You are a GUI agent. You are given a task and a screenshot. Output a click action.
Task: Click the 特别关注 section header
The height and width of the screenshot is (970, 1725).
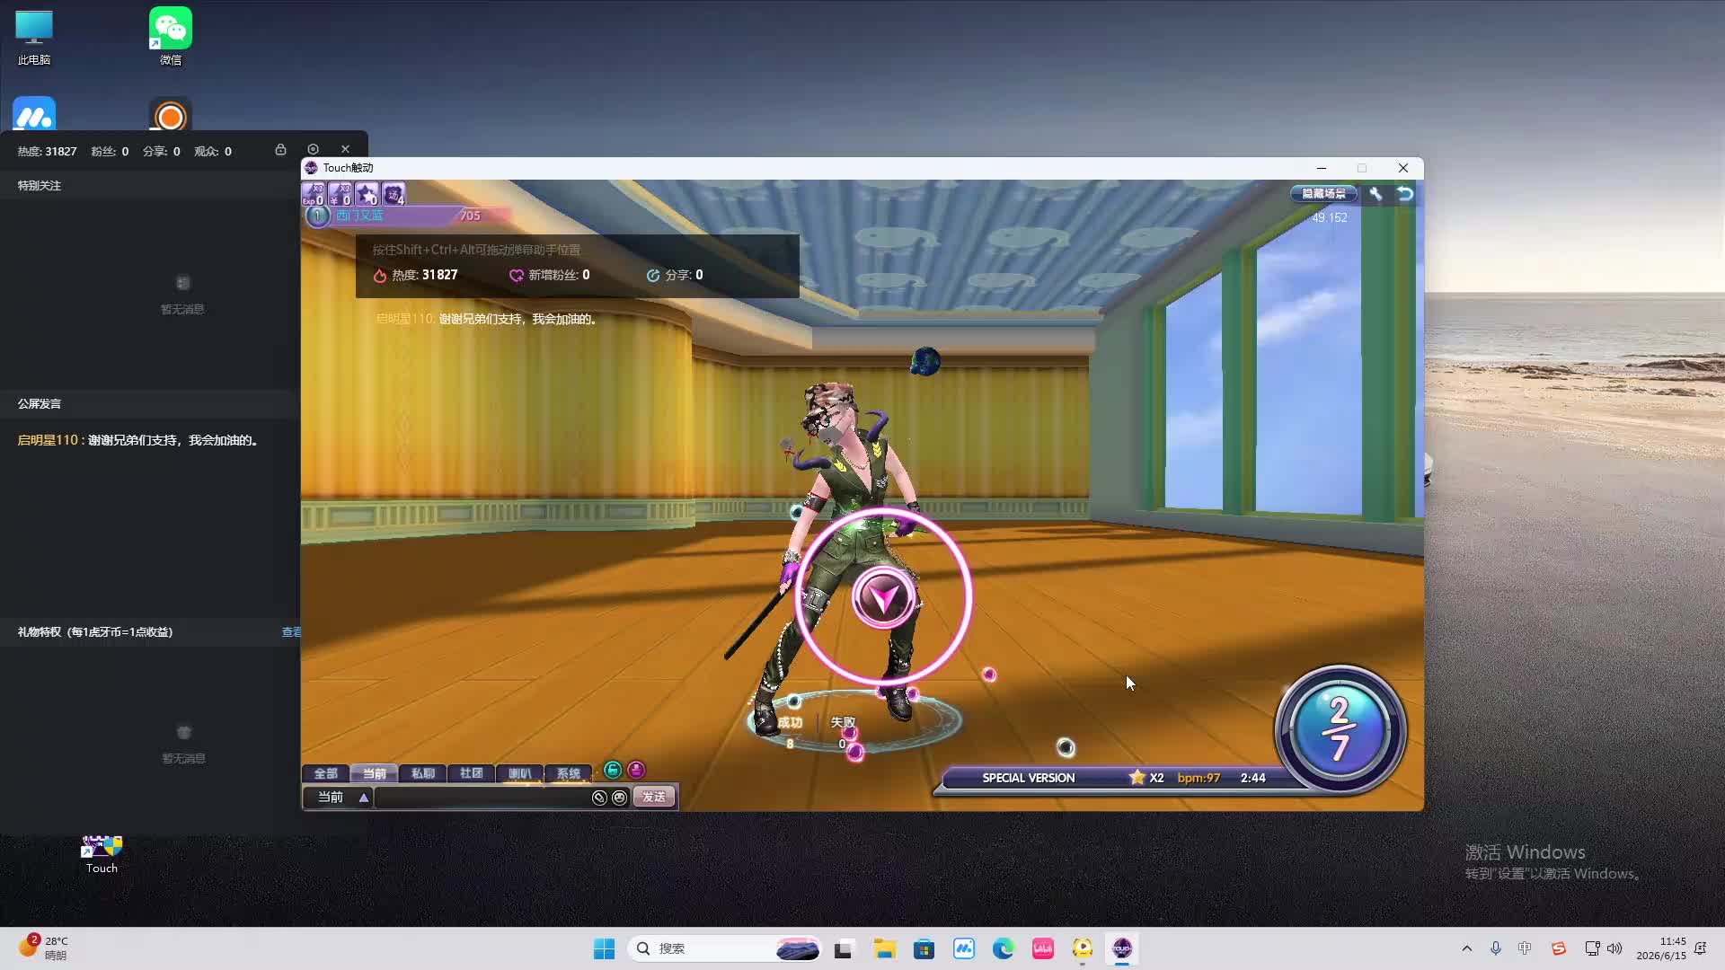[x=40, y=186]
